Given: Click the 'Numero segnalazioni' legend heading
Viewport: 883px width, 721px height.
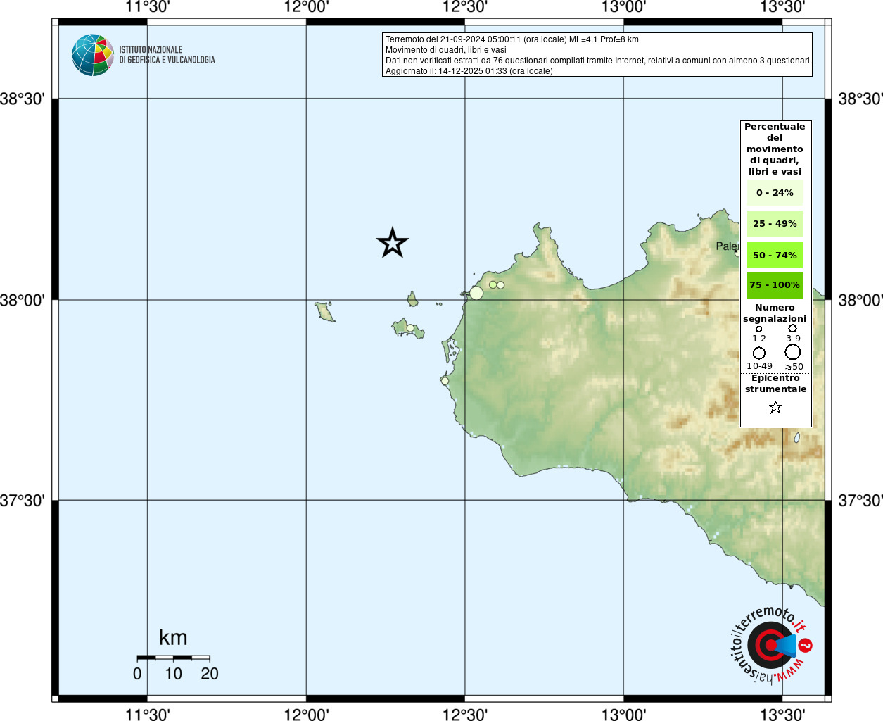Looking at the screenshot, I should point(775,313).
